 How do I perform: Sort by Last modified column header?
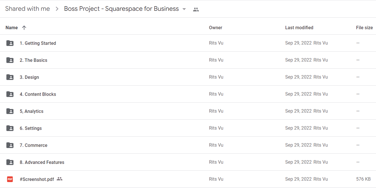pyautogui.click(x=299, y=28)
